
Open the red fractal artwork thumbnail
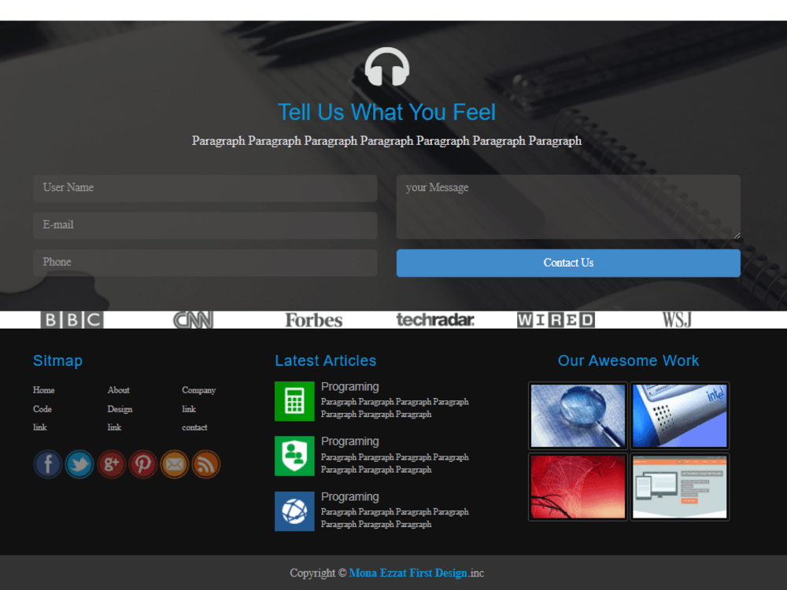(578, 487)
